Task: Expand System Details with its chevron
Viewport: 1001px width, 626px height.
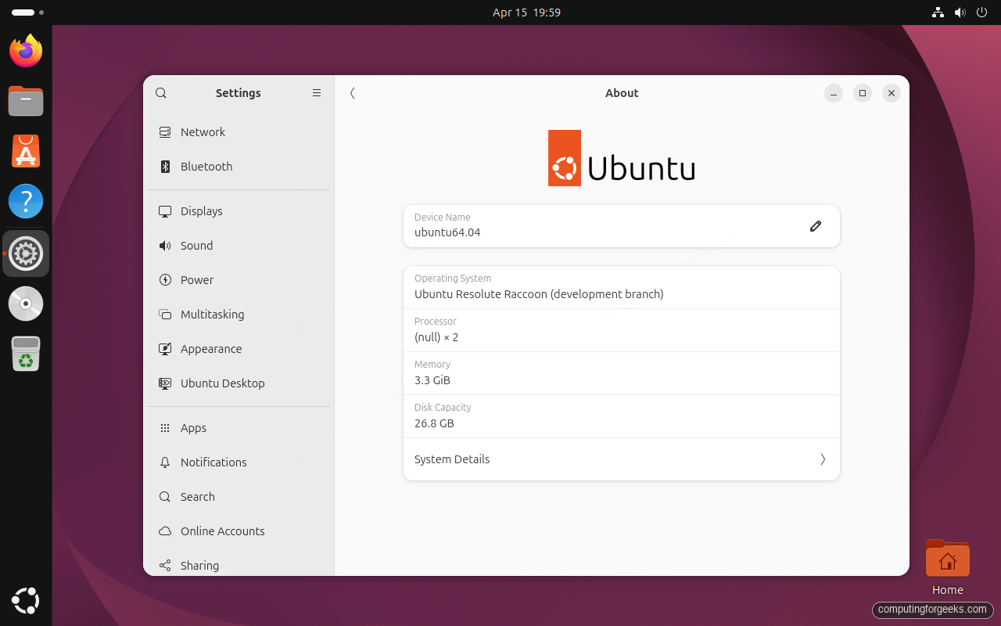Action: [x=822, y=459]
